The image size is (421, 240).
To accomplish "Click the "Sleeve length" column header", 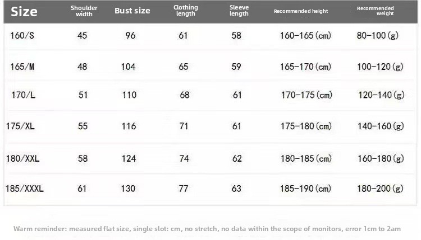I will [x=239, y=11].
